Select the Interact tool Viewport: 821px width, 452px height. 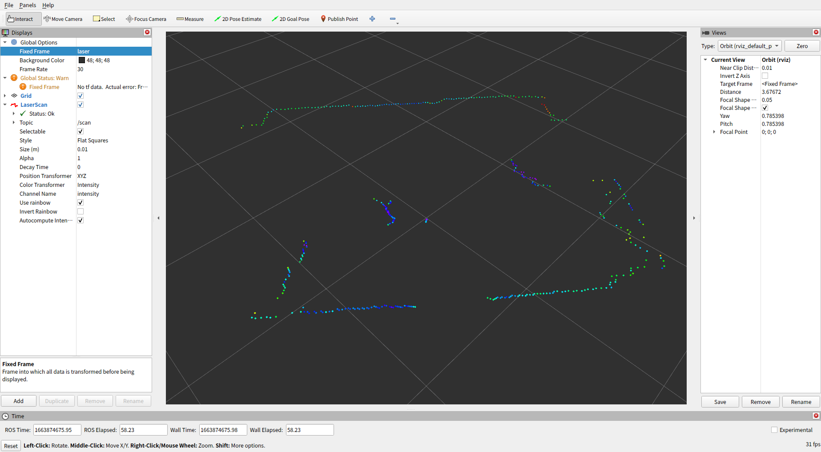[x=20, y=19]
